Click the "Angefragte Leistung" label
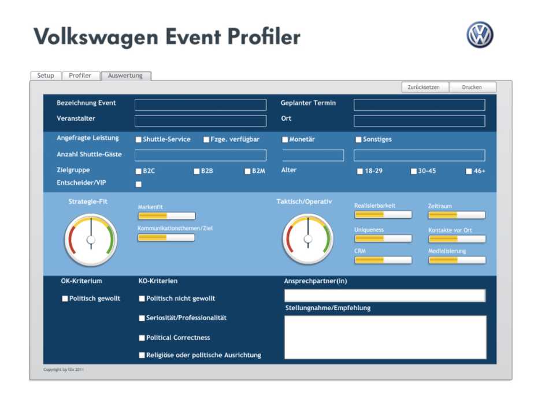The image size is (549, 414). click(x=88, y=138)
